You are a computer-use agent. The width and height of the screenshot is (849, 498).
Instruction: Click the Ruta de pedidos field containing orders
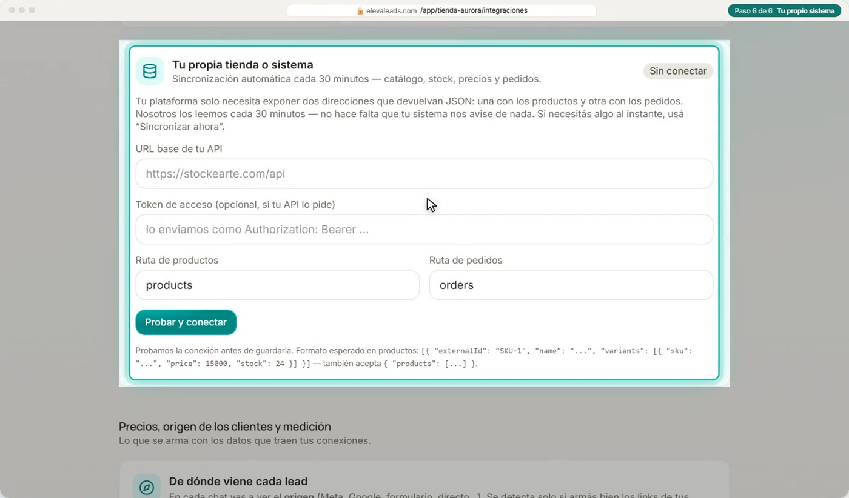(x=571, y=285)
